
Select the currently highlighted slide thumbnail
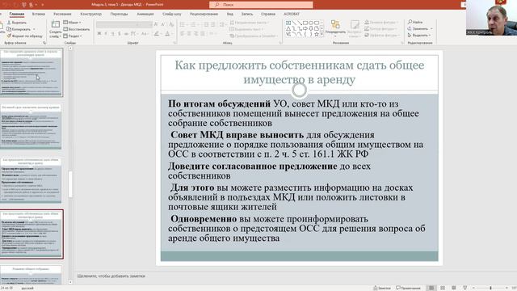32,234
